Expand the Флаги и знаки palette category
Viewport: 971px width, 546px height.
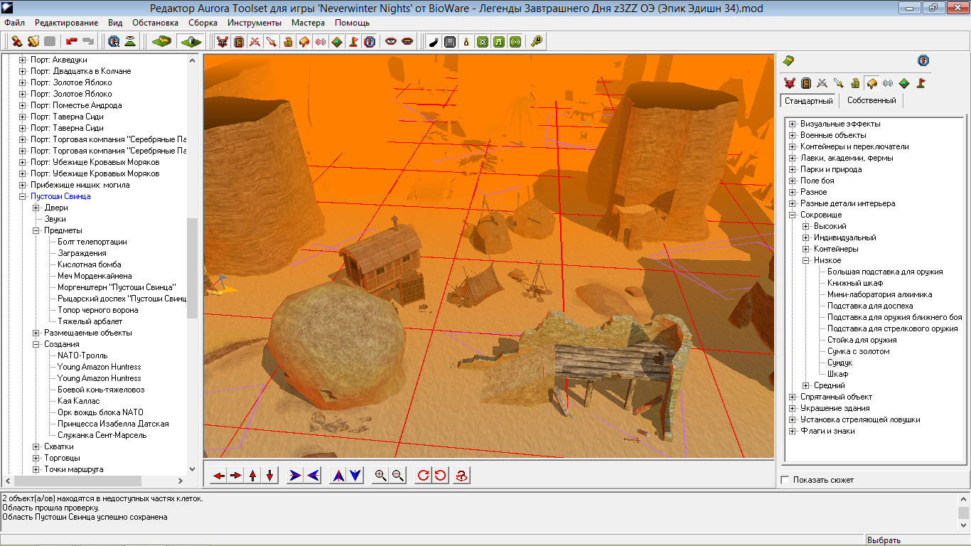(x=793, y=431)
